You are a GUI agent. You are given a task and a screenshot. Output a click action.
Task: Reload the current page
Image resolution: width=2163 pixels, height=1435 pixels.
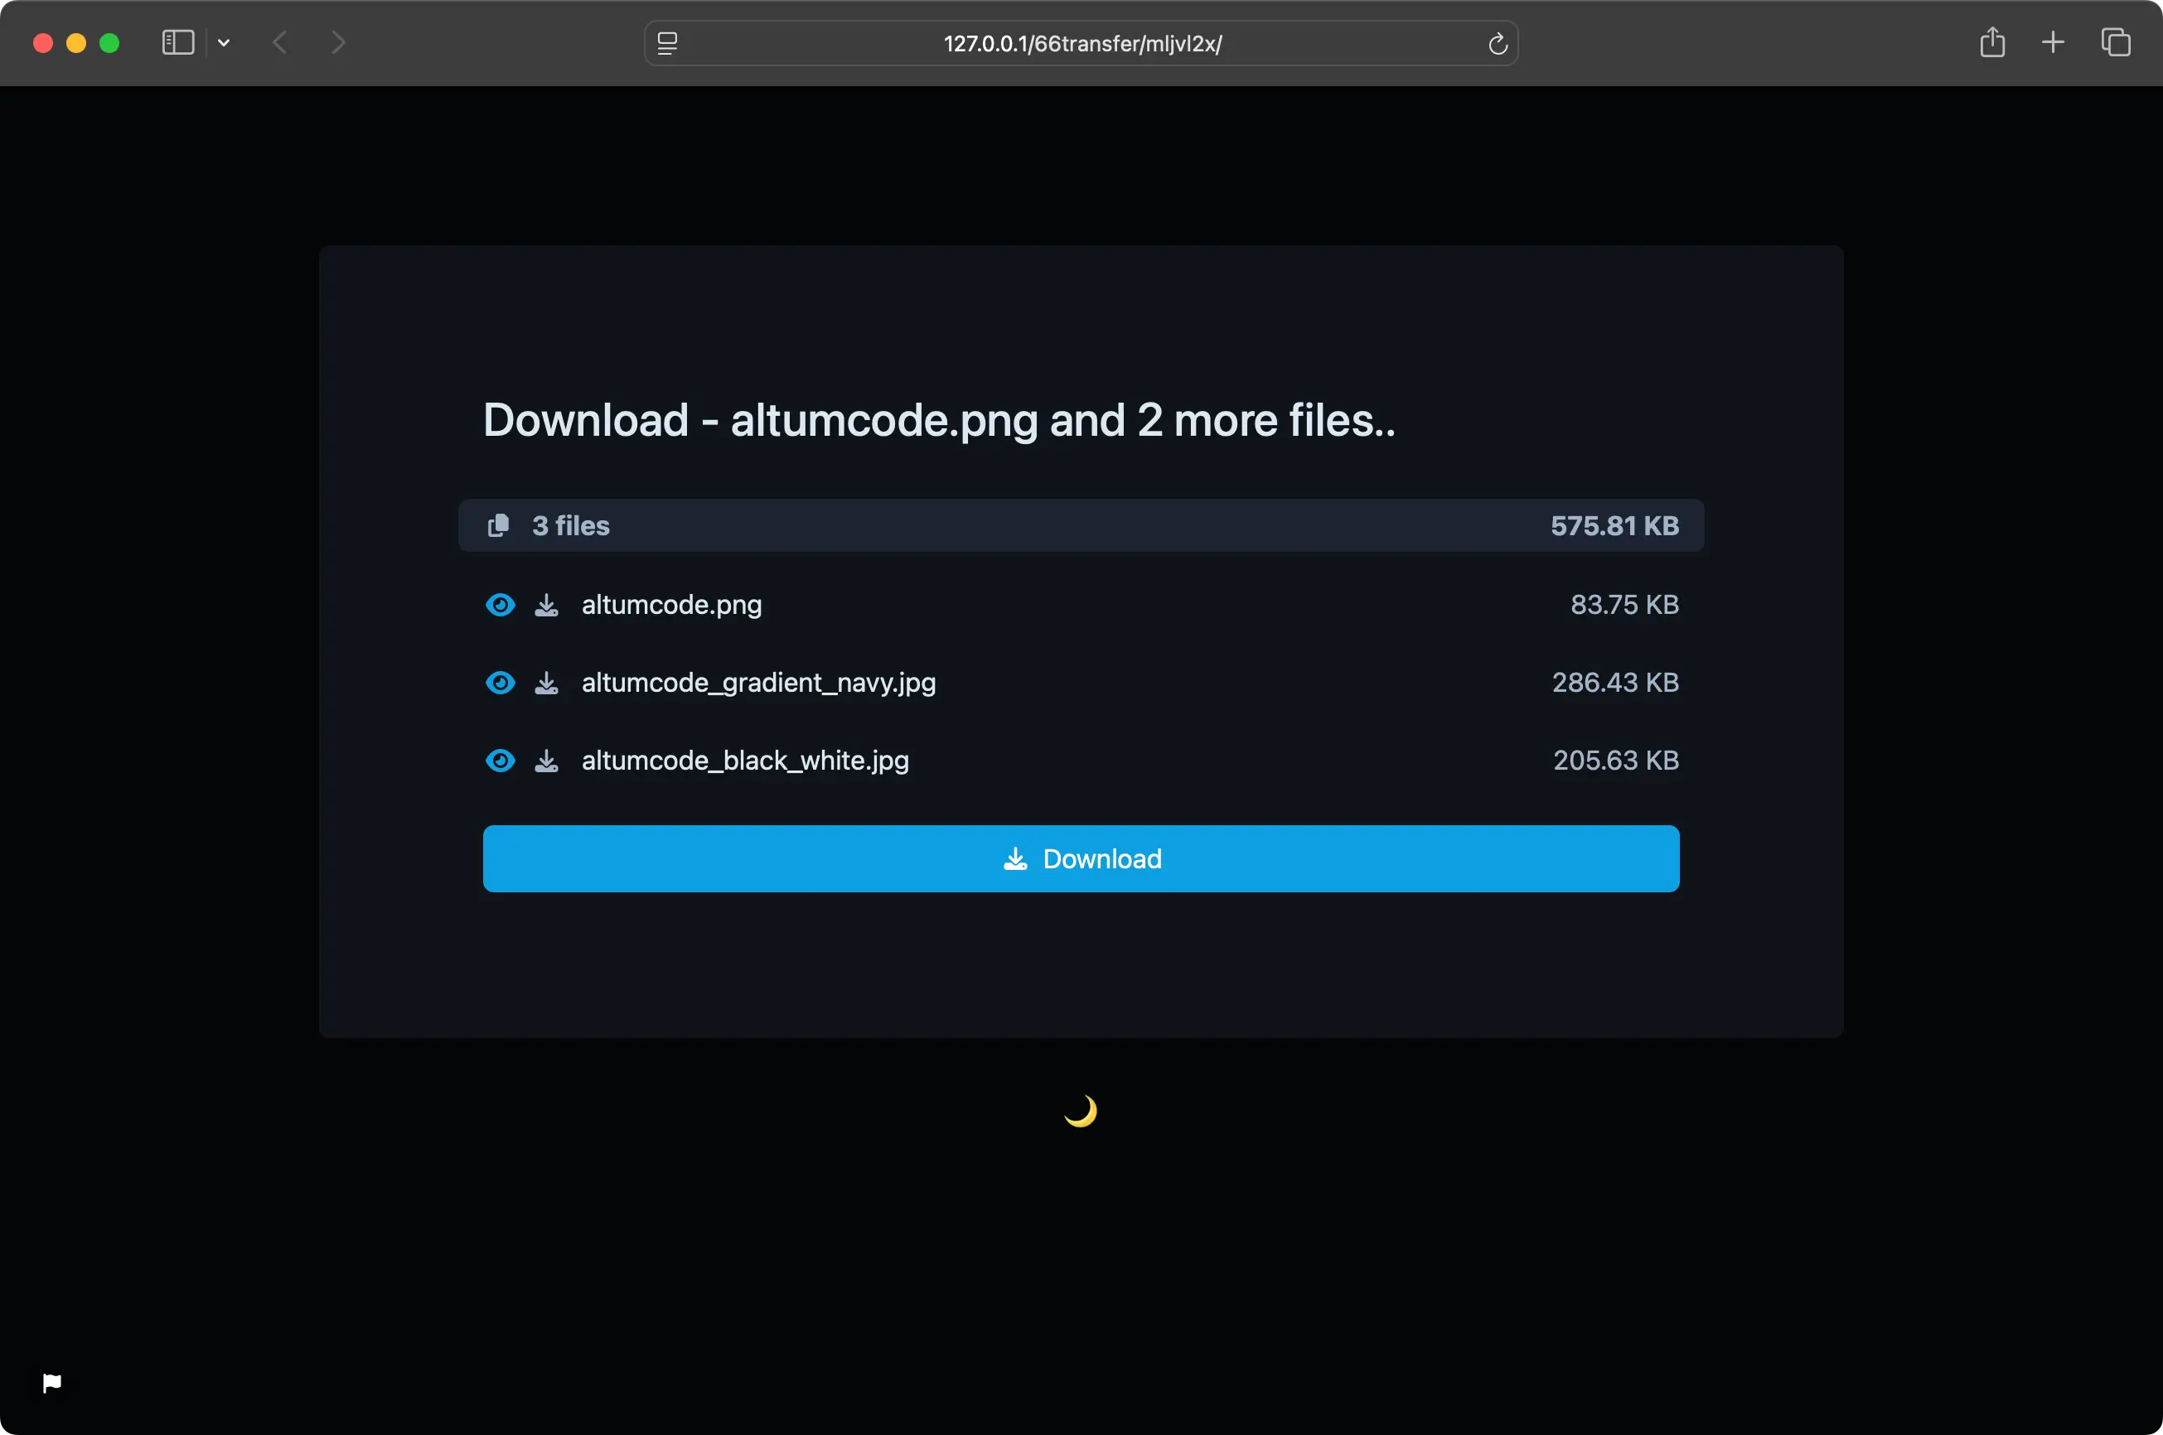[x=1498, y=42]
